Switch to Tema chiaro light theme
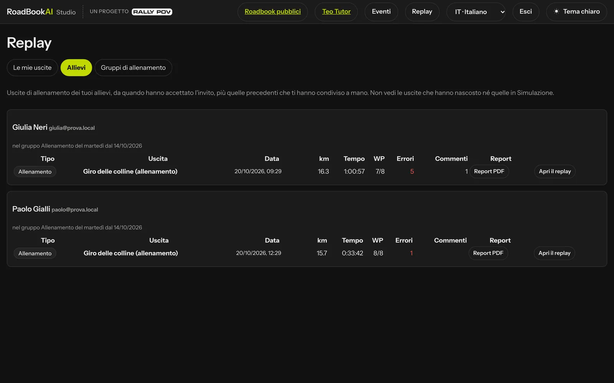This screenshot has width=614, height=383. tap(576, 12)
